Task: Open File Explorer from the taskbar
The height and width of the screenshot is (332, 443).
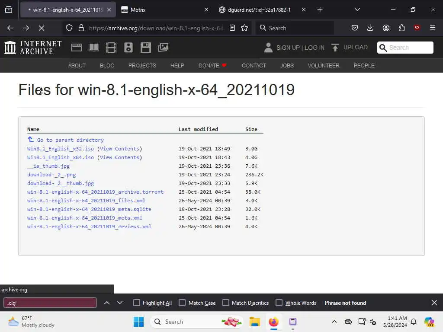Action: click(x=254, y=322)
